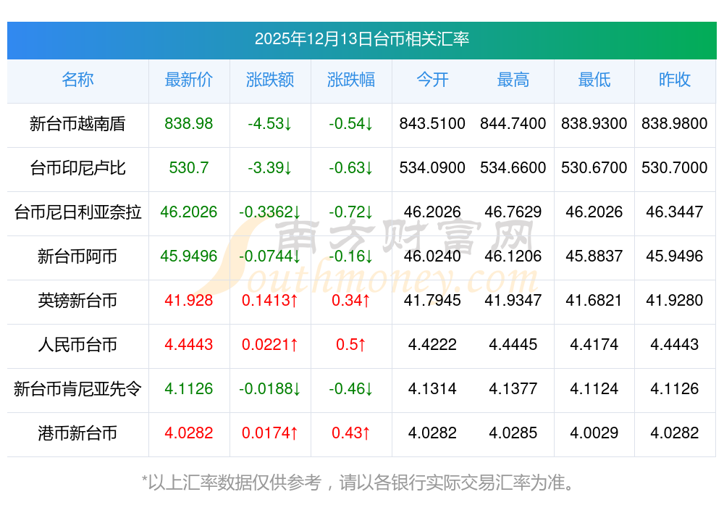
Task: Select the 台币尼日利亚奈拉 row name
Action: click(x=77, y=212)
